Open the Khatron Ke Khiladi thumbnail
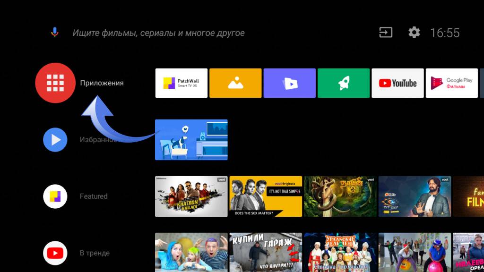 point(191,196)
